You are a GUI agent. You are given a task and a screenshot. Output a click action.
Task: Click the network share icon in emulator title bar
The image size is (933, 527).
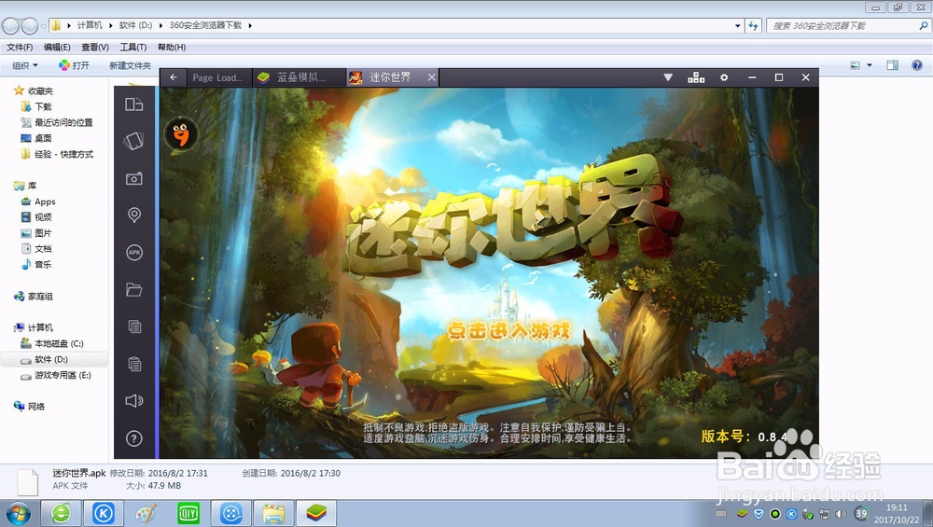pyautogui.click(x=696, y=77)
